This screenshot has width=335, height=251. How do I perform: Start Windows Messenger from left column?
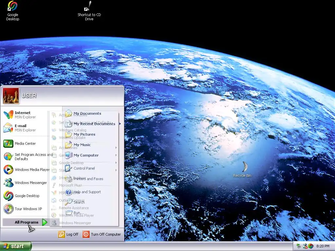click(25, 183)
